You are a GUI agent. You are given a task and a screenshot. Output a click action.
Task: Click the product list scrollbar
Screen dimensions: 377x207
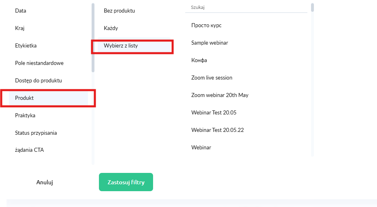point(312,8)
